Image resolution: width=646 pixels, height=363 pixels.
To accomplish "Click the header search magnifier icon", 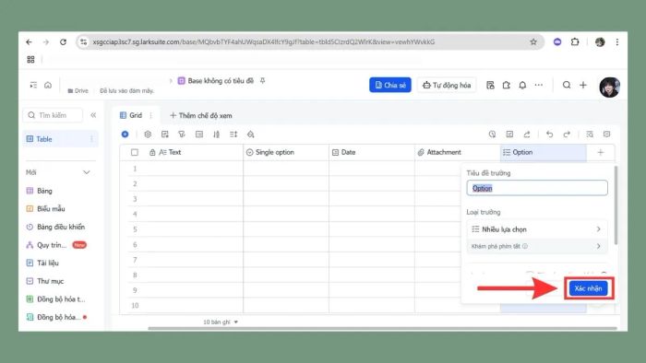I will pyautogui.click(x=567, y=85).
